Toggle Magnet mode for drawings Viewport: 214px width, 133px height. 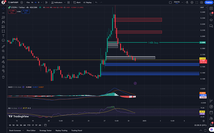(3, 57)
